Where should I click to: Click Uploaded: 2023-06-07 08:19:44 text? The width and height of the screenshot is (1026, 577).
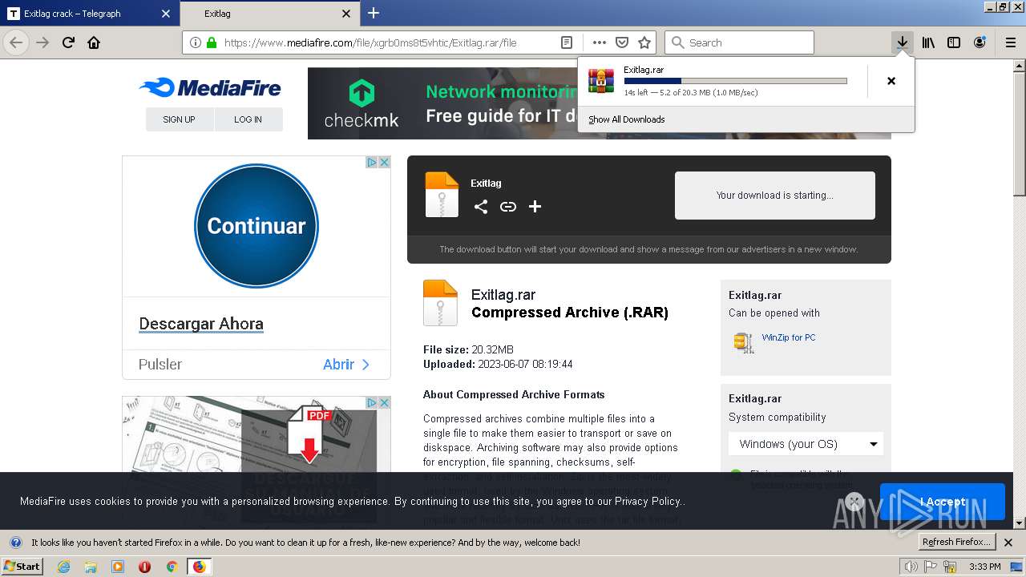point(498,364)
